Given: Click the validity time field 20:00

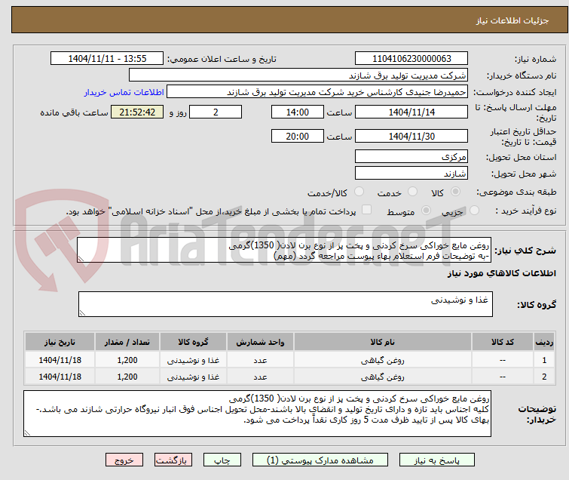Looking at the screenshot, I should [x=297, y=136].
